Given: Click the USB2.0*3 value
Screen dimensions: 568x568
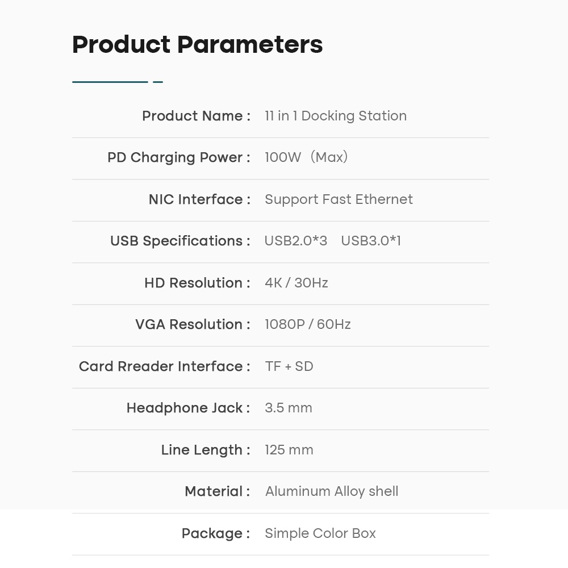Looking at the screenshot, I should pyautogui.click(x=296, y=241).
